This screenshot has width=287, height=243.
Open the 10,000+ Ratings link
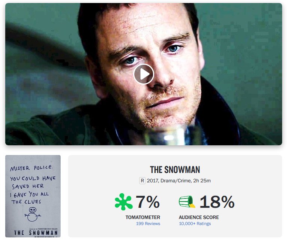pyautogui.click(x=195, y=224)
